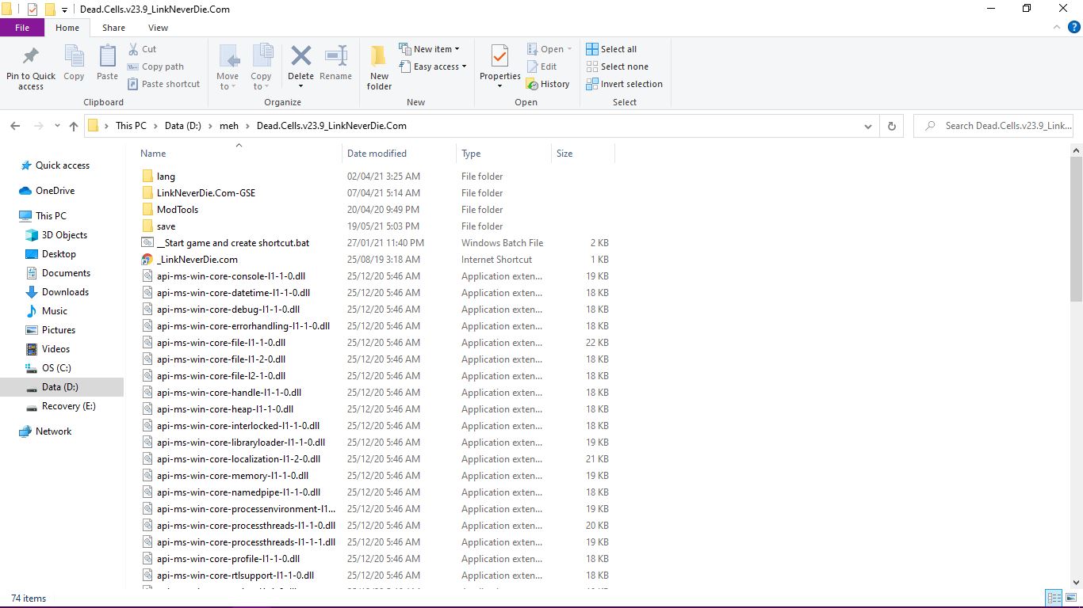Create a New folder from ribbon
1083x608 pixels.
[x=379, y=66]
